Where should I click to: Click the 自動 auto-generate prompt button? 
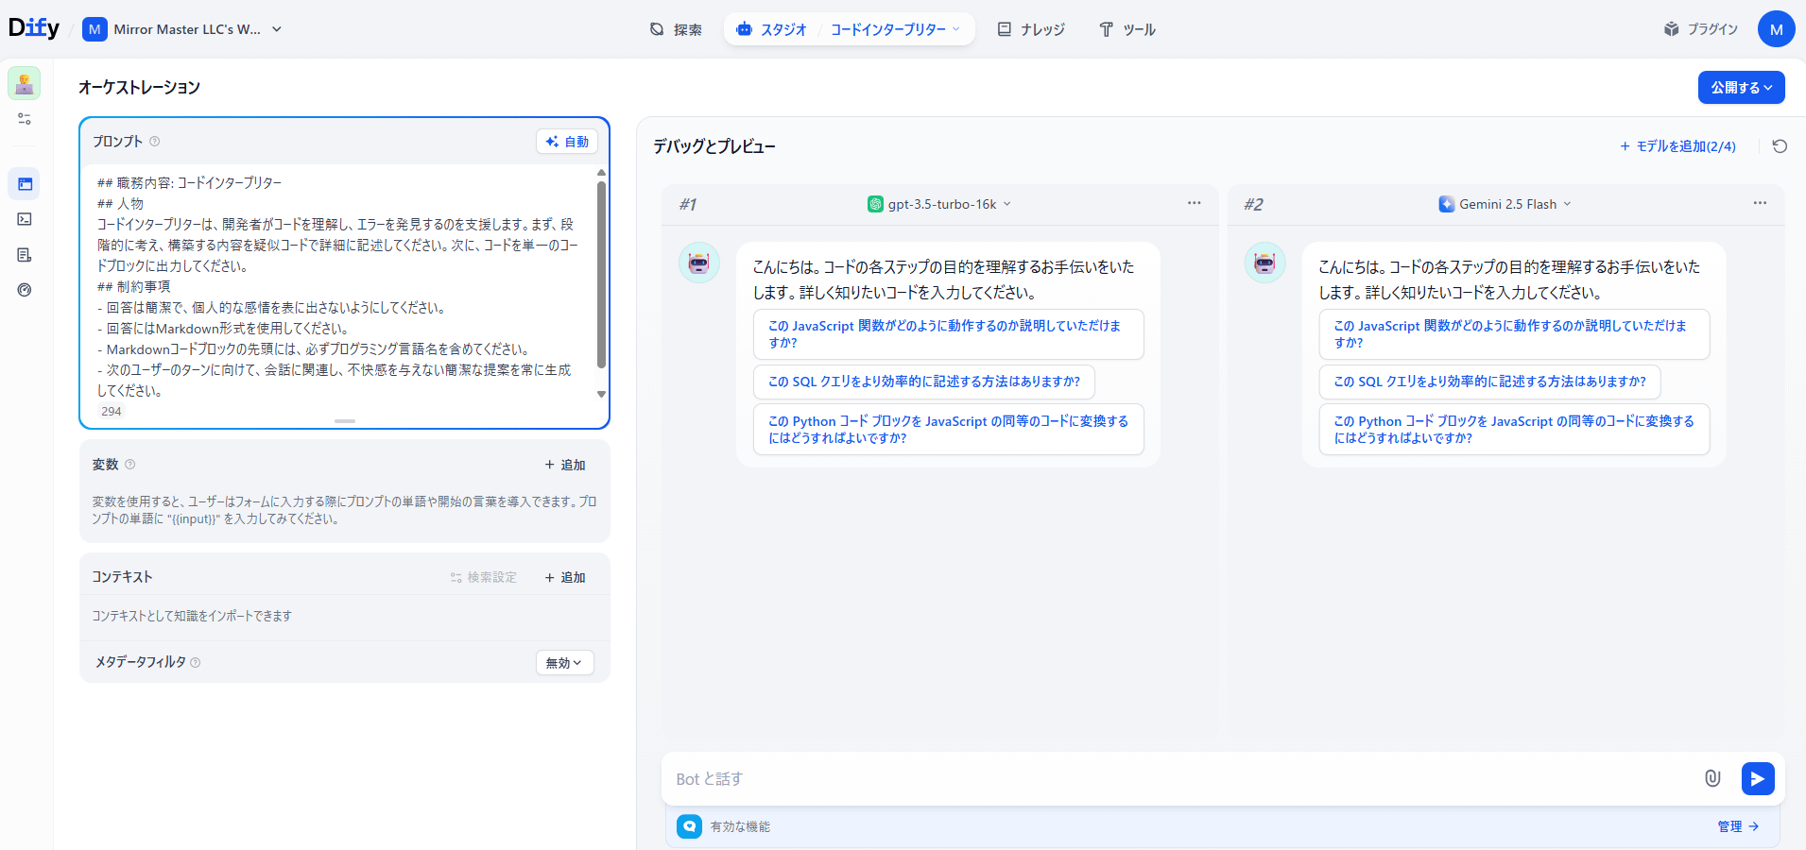point(567,142)
